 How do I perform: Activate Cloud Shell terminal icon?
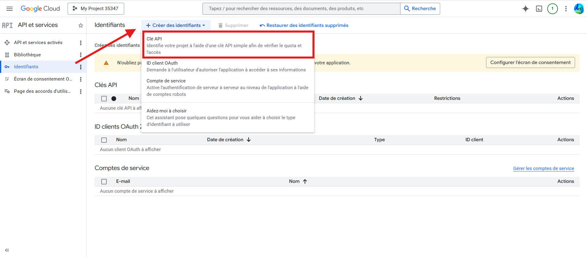click(x=539, y=9)
